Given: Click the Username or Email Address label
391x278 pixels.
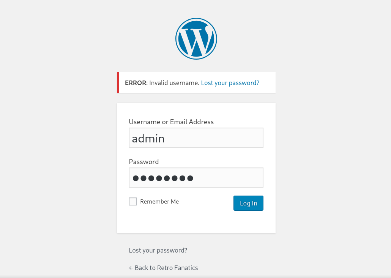Looking at the screenshot, I should (x=171, y=122).
